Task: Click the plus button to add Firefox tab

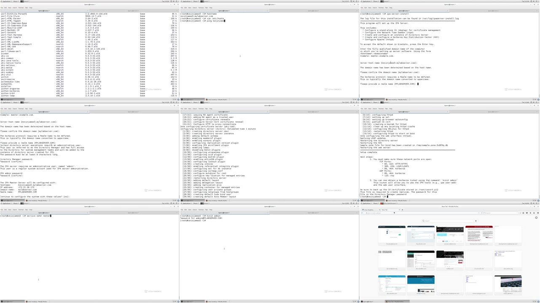Action: [402, 210]
